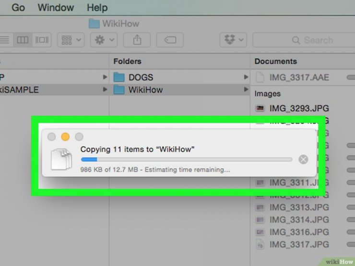The width and height of the screenshot is (355, 266).
Task: Click the IMG_3317.AAE document icon
Action: 260,77
